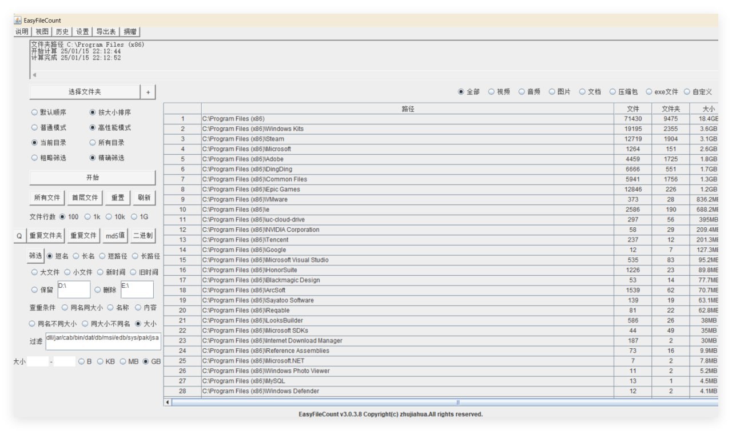The width and height of the screenshot is (732, 431).
Task: Open the 设置 settings menu
Action: 82,32
